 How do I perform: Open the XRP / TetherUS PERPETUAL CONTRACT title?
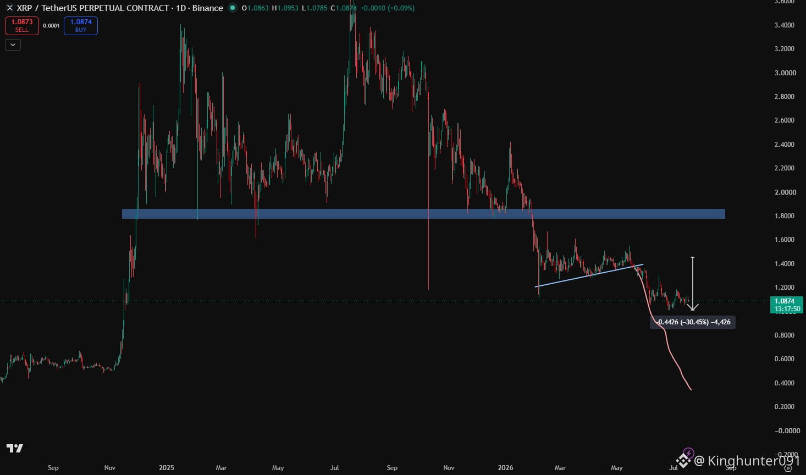[120, 8]
